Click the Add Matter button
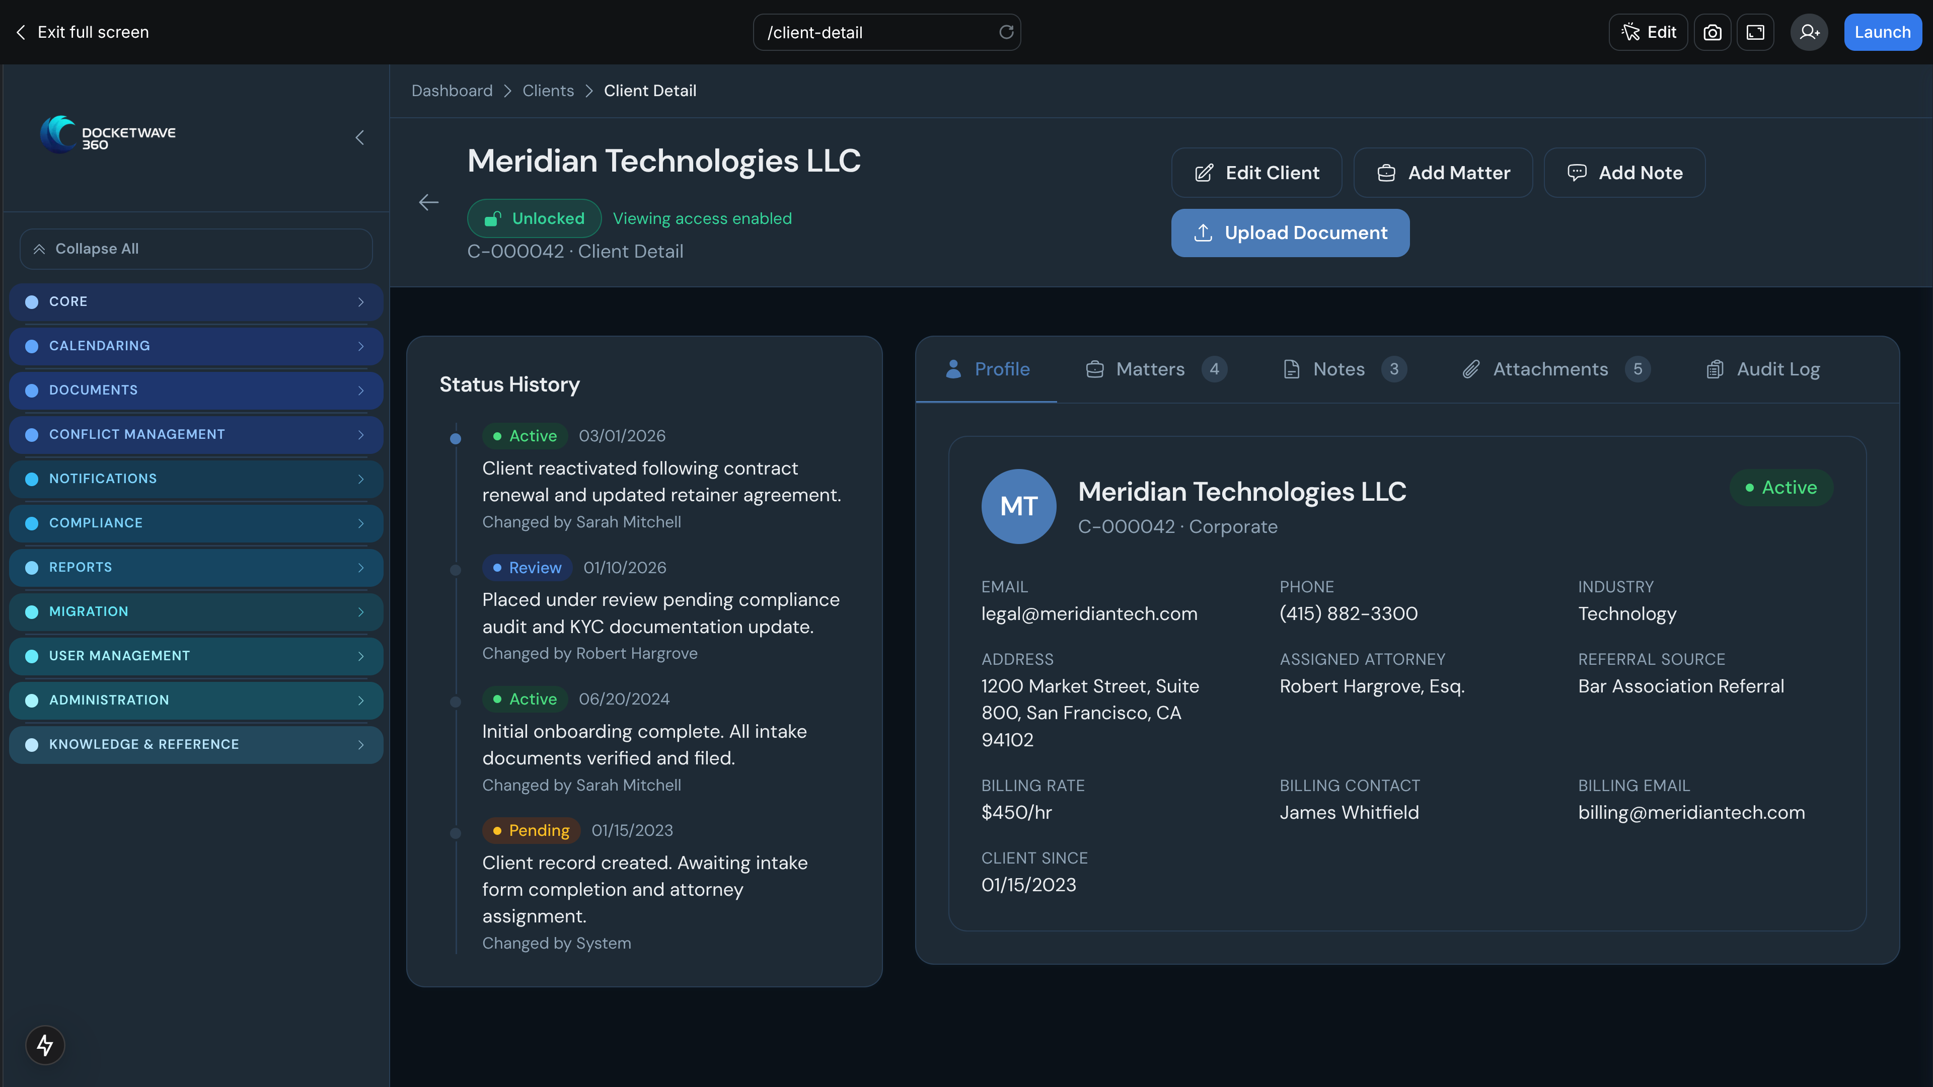The height and width of the screenshot is (1087, 1933). (1443, 173)
